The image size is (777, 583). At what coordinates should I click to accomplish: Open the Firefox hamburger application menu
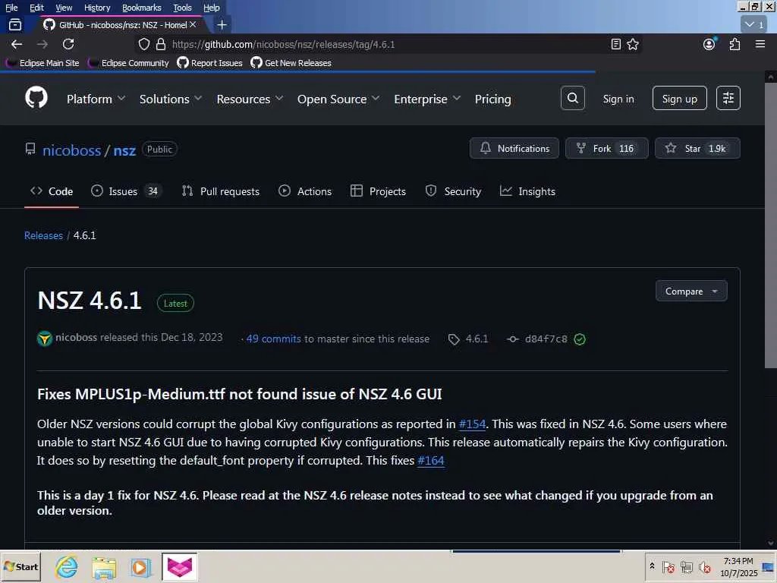coord(760,44)
